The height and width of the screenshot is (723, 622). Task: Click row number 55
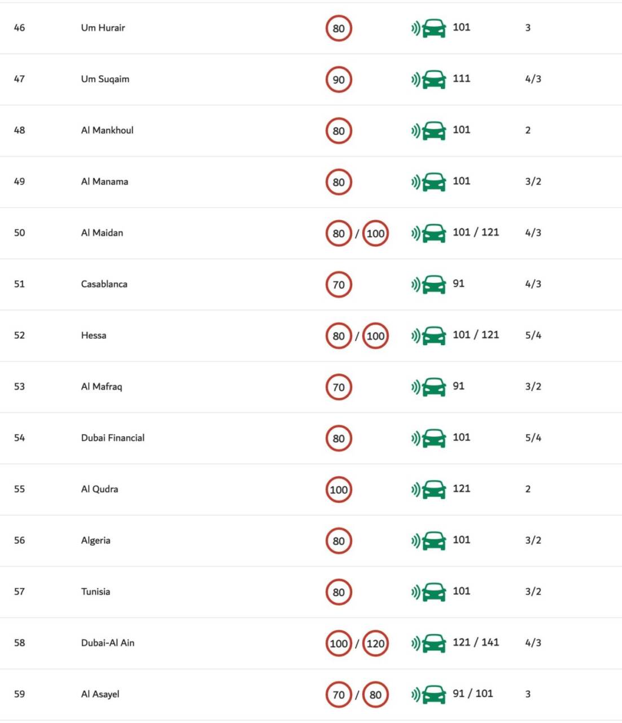click(19, 489)
